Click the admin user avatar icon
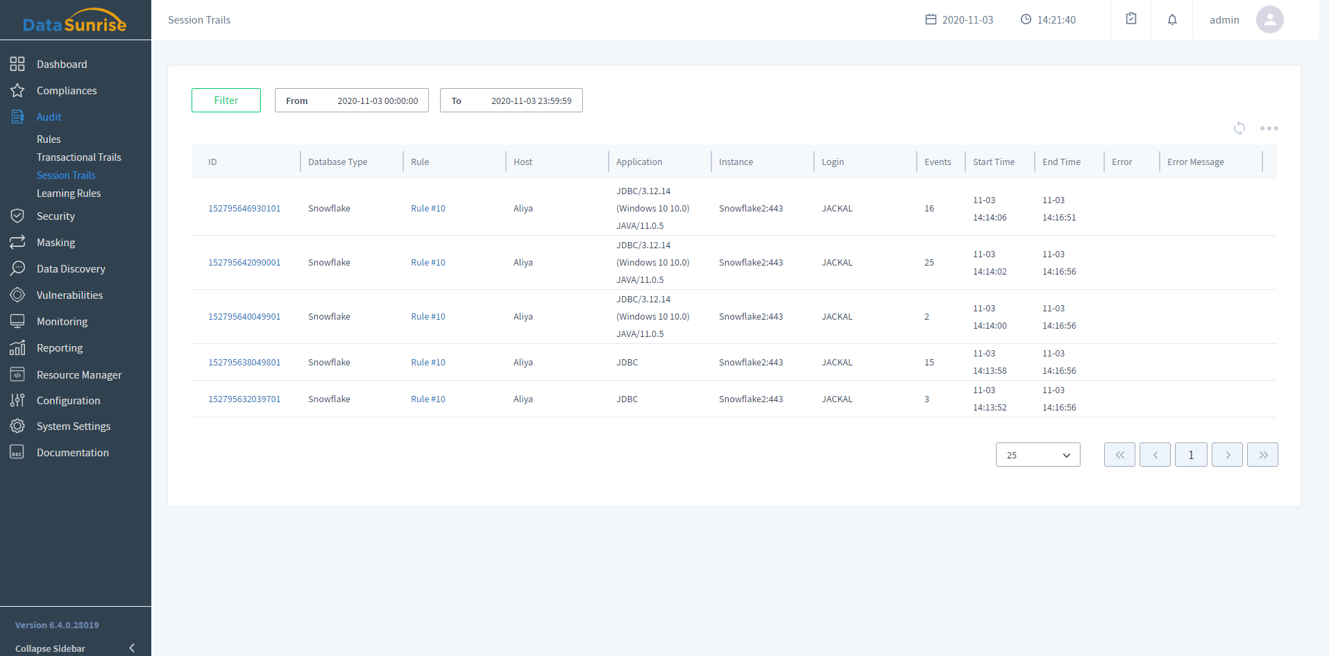 [x=1269, y=19]
